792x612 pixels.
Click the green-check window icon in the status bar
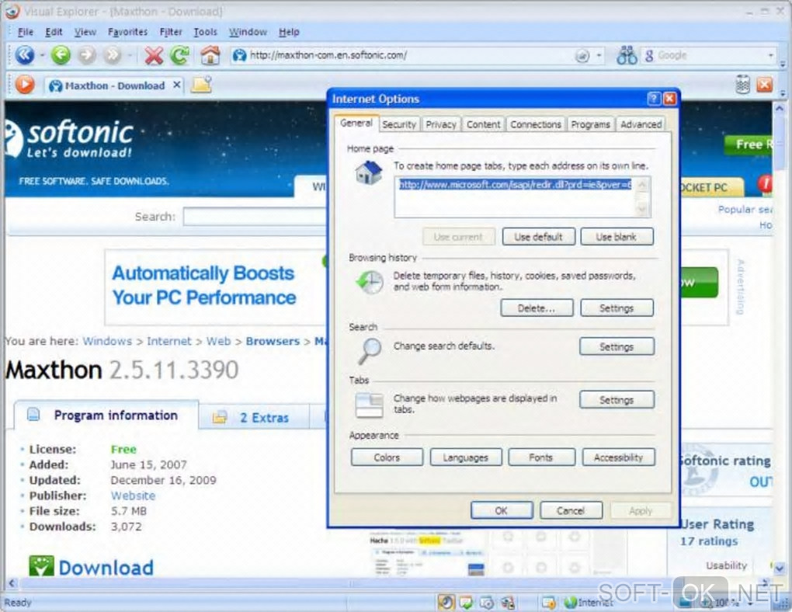466,602
